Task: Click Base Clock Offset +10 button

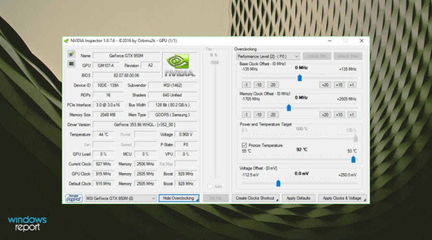Action: (x=339, y=84)
